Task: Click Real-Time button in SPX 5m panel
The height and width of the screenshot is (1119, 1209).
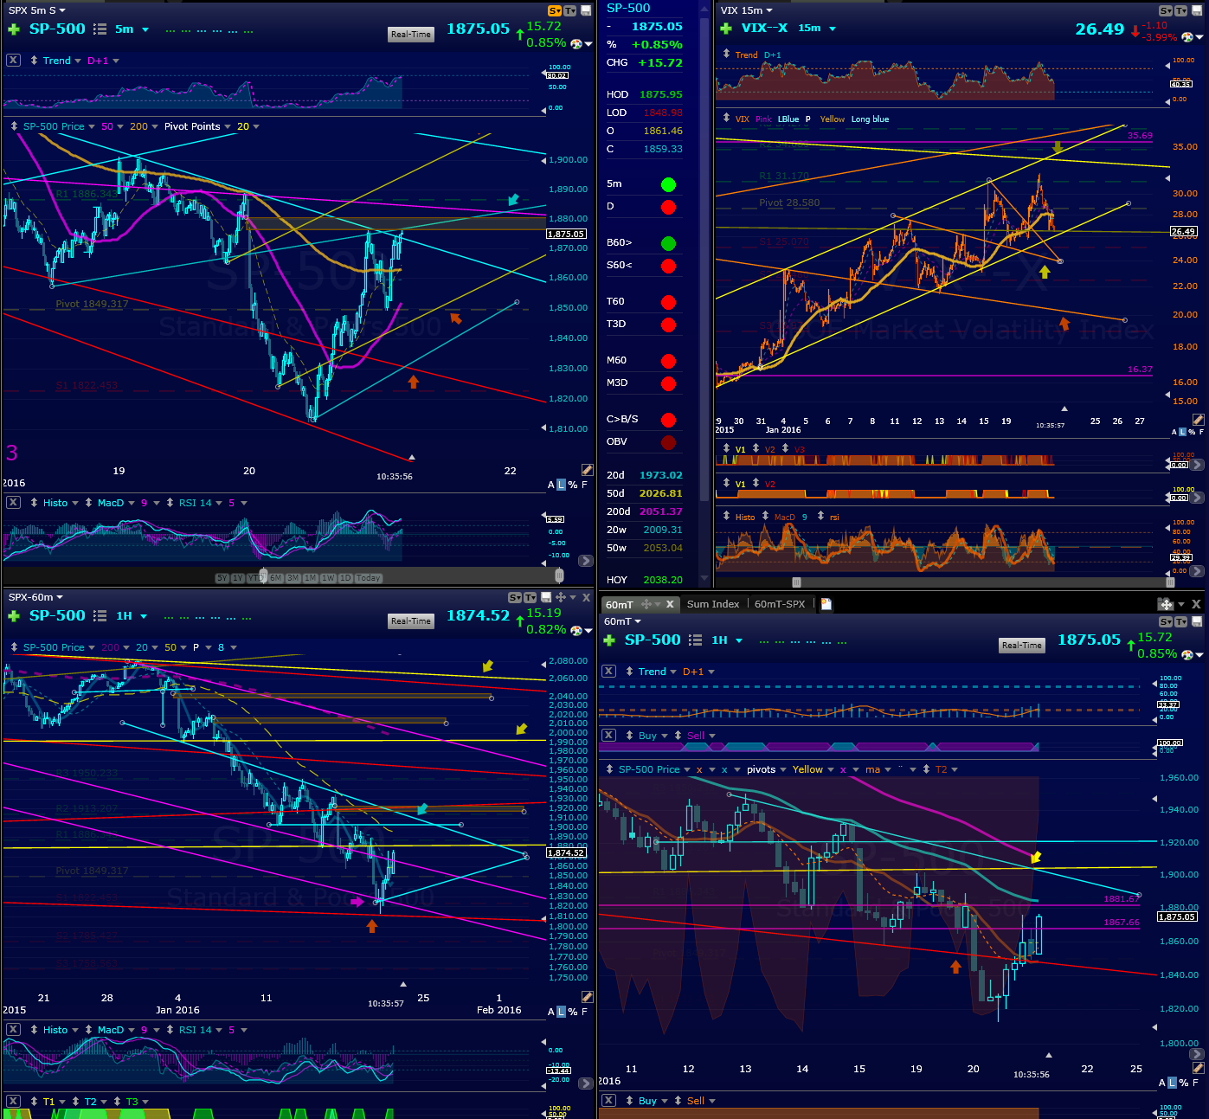Action: click(410, 35)
